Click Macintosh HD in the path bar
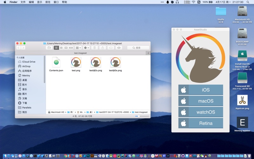This screenshot has width=254, height=159. (56, 112)
